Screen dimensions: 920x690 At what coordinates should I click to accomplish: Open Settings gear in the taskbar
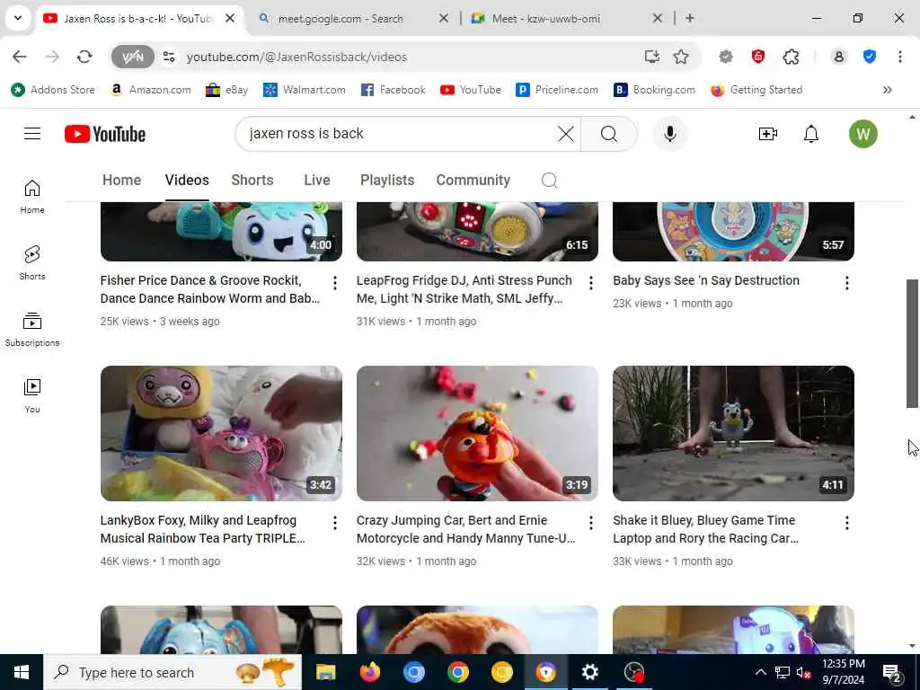pos(589,672)
